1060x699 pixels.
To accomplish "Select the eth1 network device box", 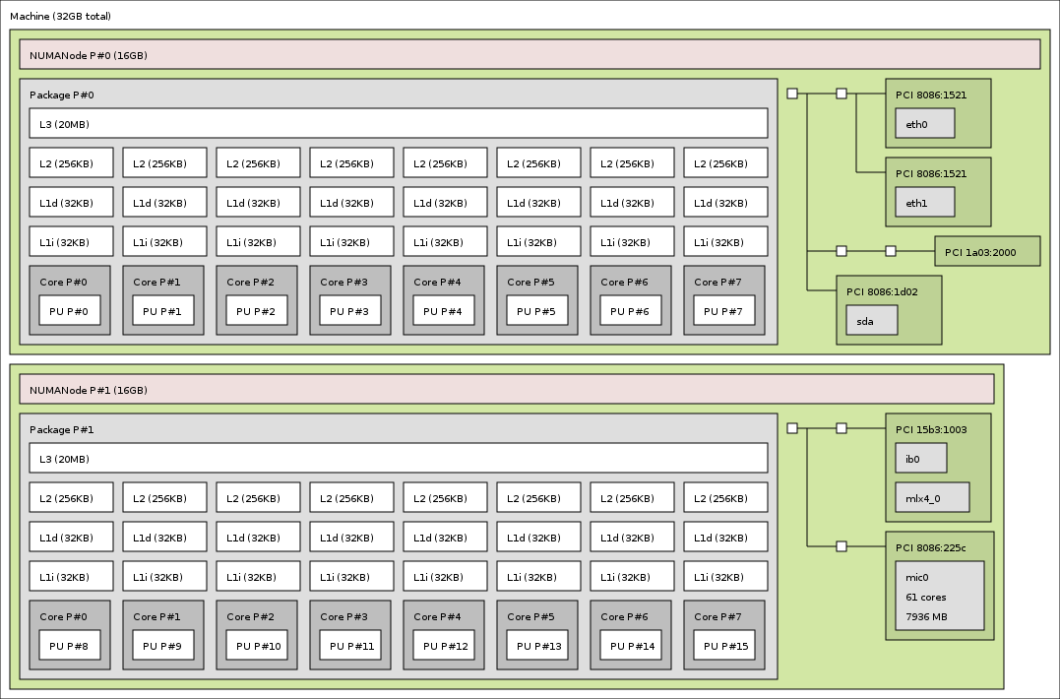I will tap(925, 203).
